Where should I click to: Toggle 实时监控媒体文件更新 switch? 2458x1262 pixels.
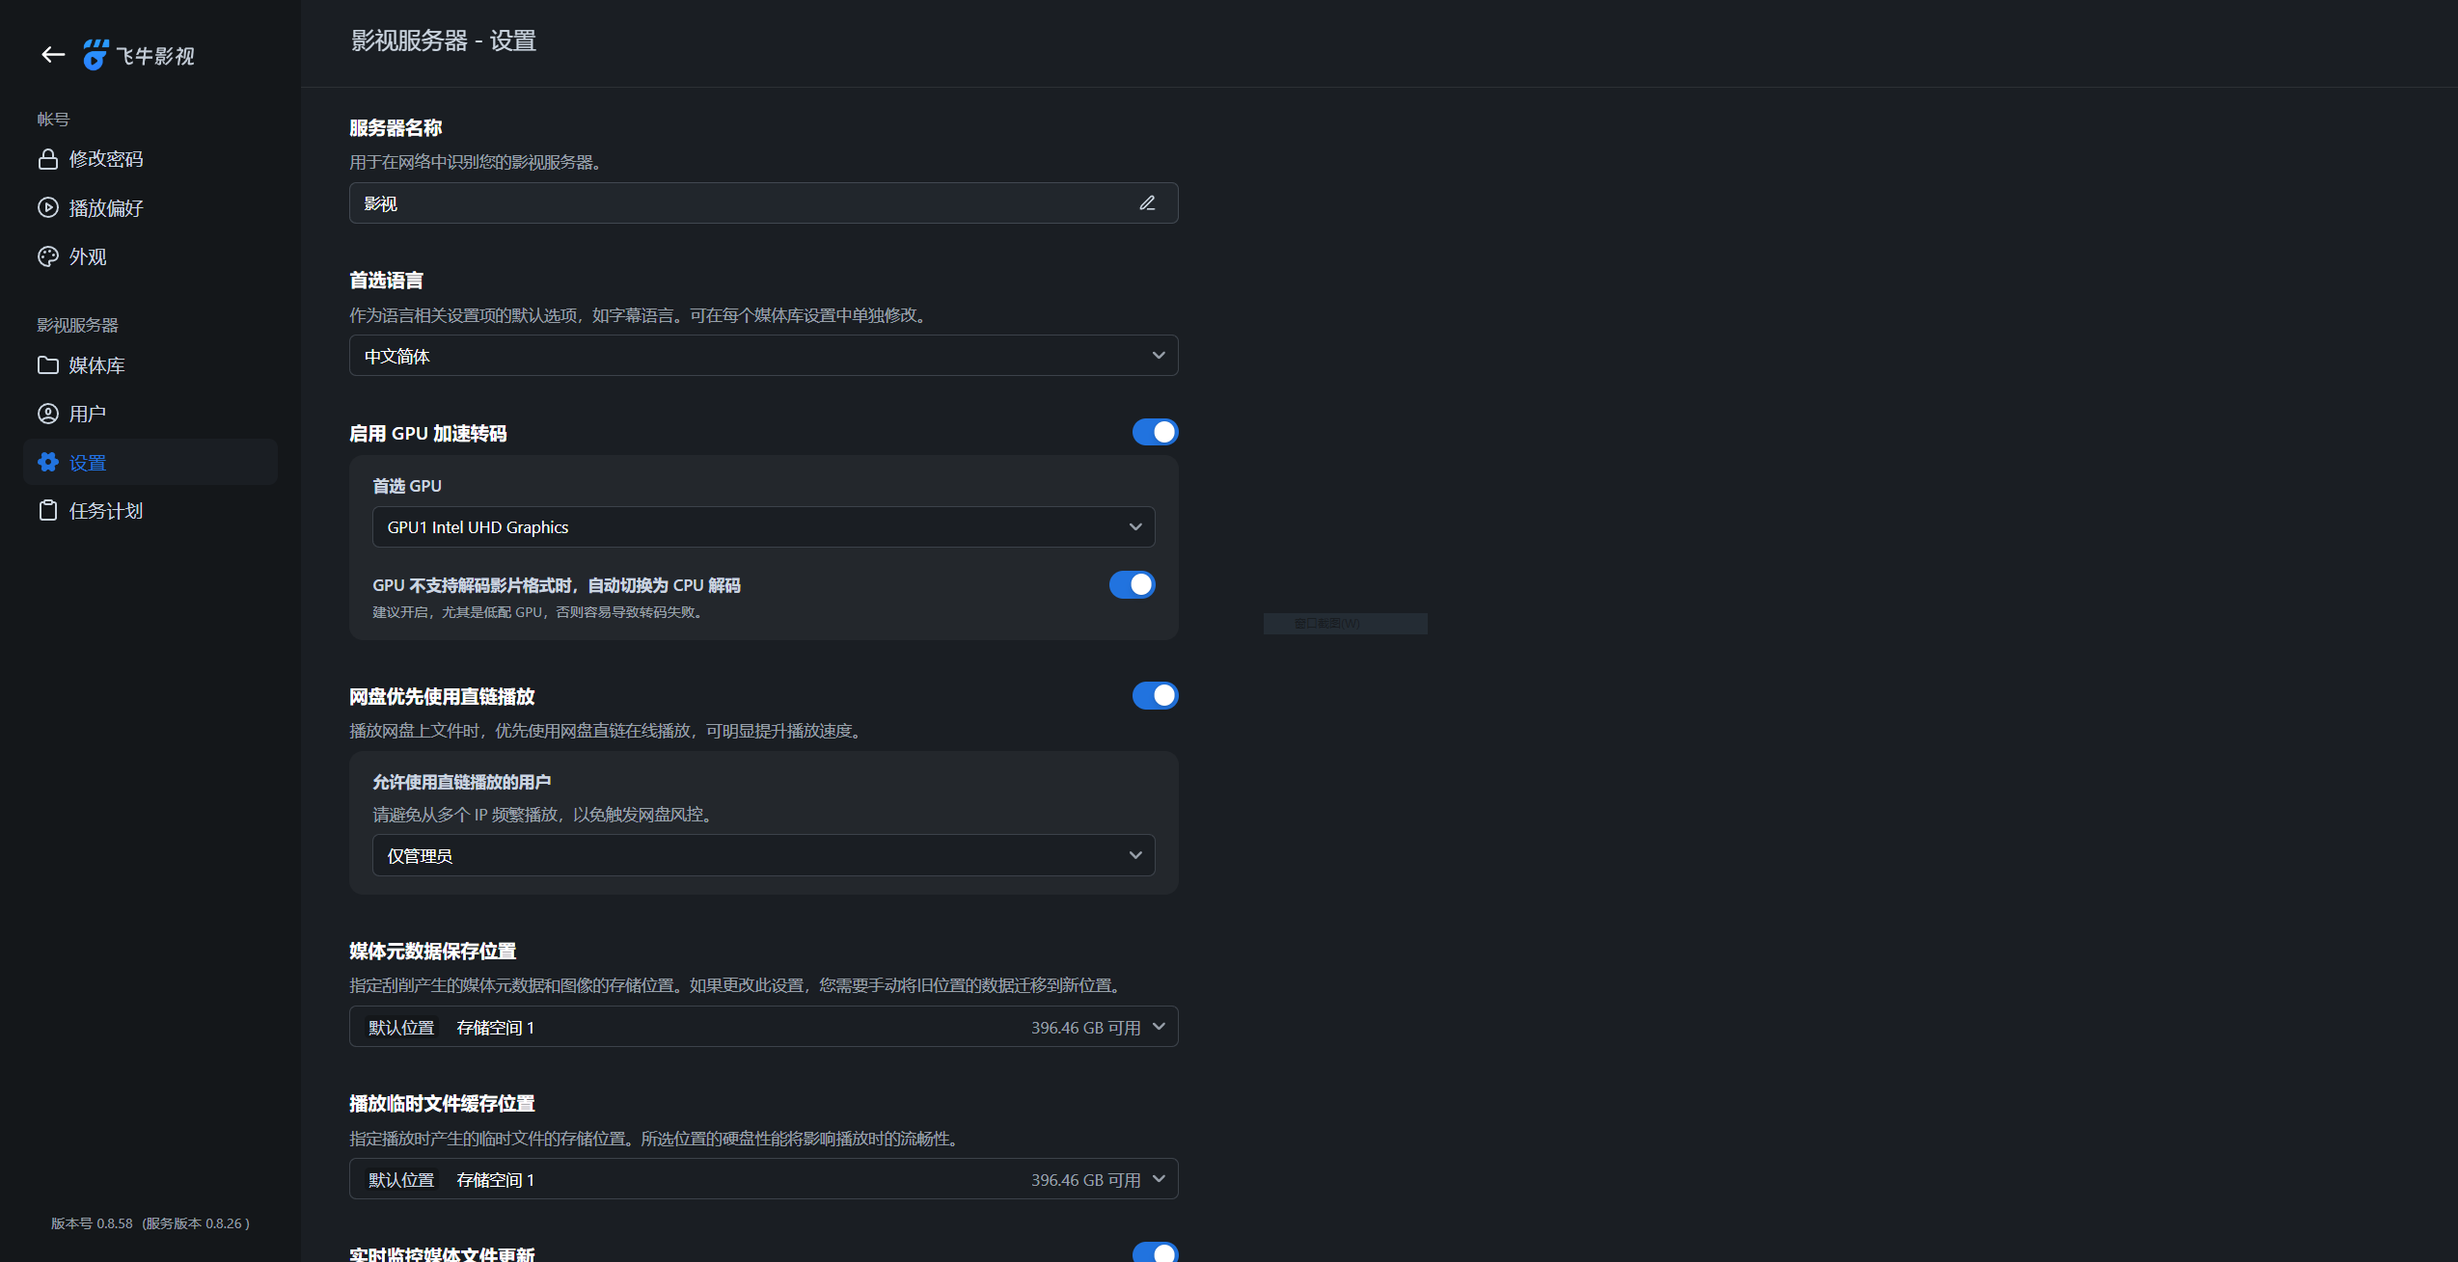pyautogui.click(x=1155, y=1252)
